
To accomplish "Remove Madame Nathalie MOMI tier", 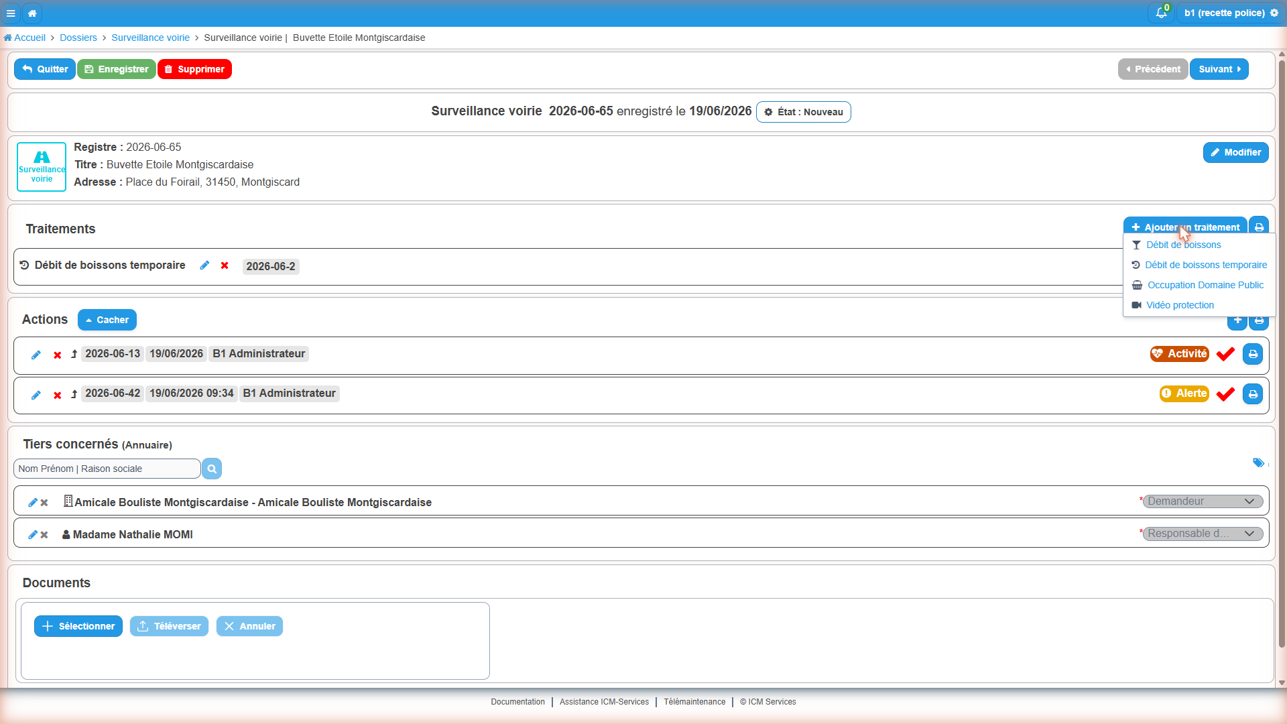I will [x=44, y=535].
